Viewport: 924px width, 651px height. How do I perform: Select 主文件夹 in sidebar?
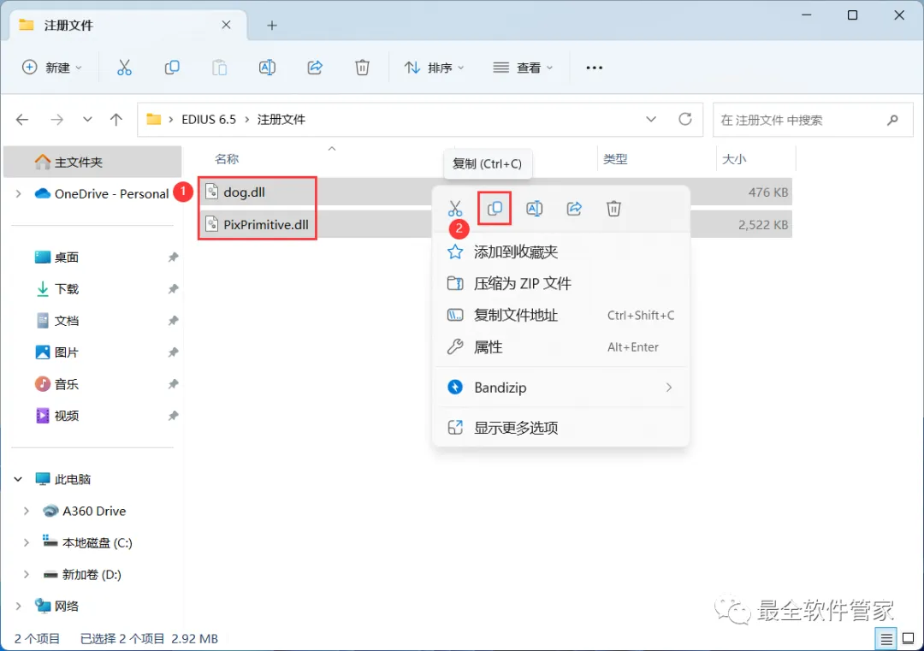pos(92,162)
